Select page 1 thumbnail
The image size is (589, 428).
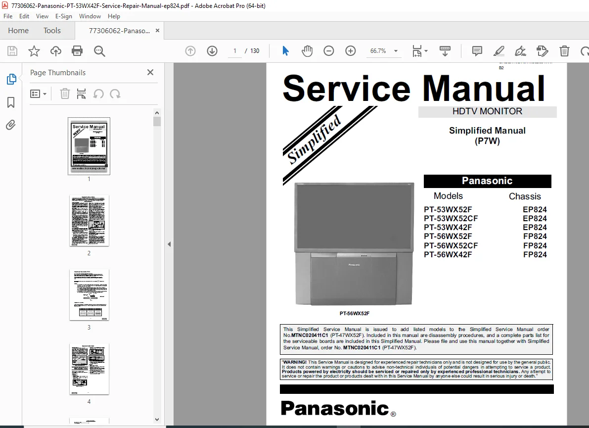(x=89, y=146)
